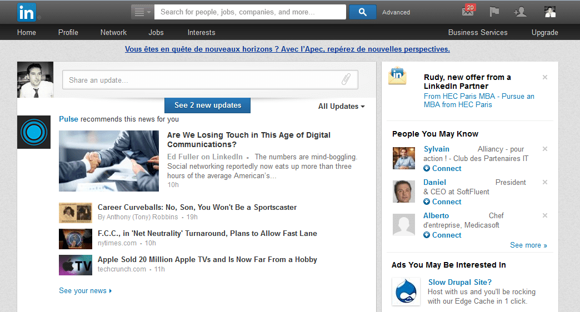Click the Share an update field
The width and height of the screenshot is (580, 312).
click(x=210, y=80)
